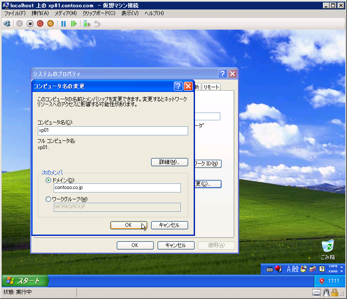This screenshot has height=299, width=347.
Task: Click the 詳細(M)... button
Action: pyautogui.click(x=170, y=162)
